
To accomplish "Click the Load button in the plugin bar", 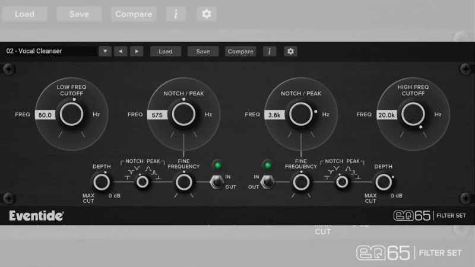I will coord(166,51).
